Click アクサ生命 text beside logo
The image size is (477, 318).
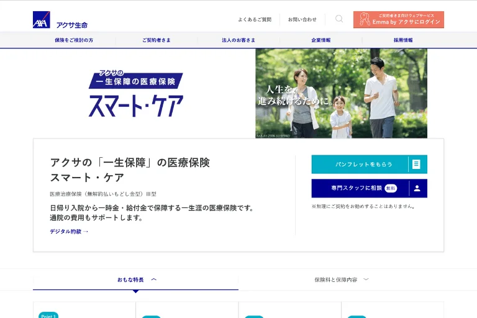[72, 25]
